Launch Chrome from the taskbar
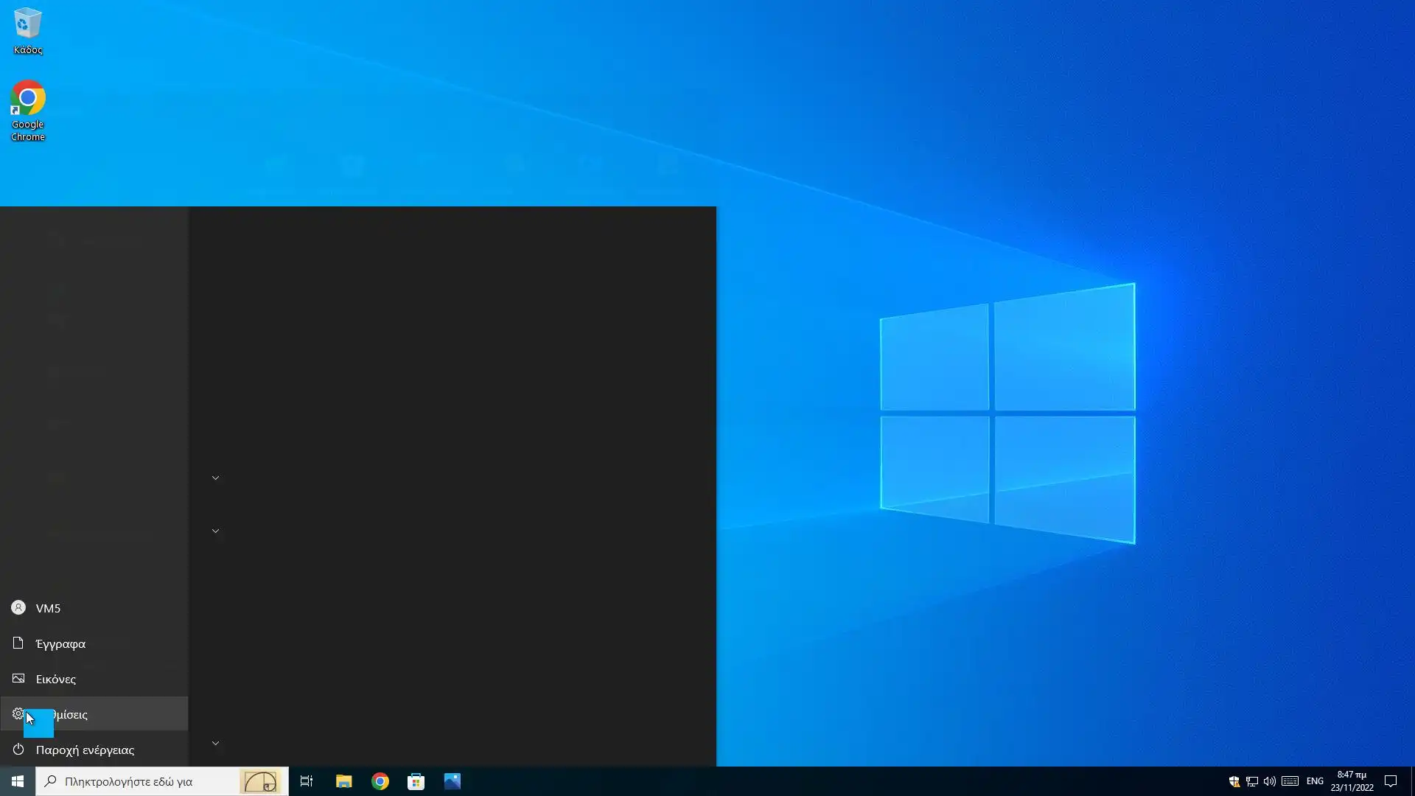This screenshot has height=796, width=1415. click(380, 781)
